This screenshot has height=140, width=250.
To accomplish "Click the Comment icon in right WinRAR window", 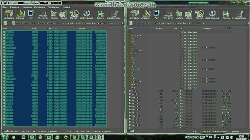I will pyautogui.click(x=239, y=14).
